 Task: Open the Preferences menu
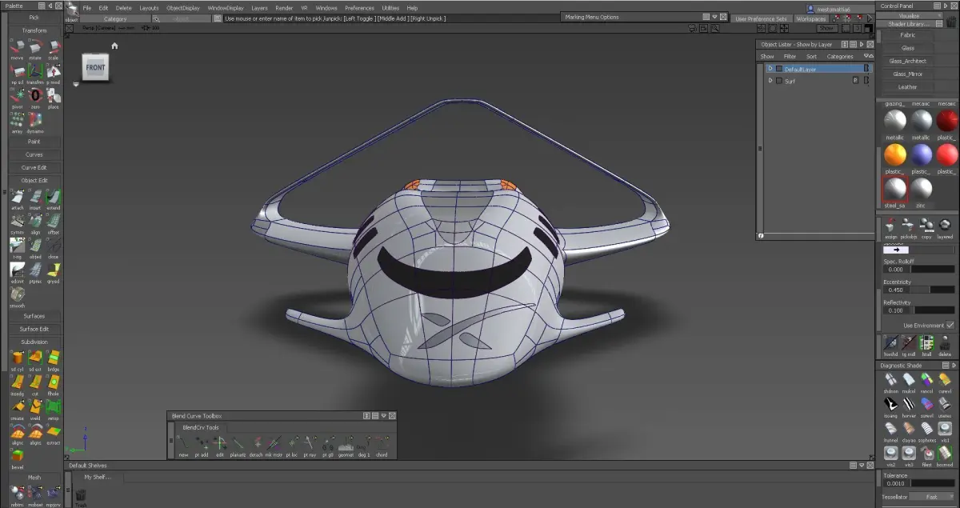pyautogui.click(x=359, y=8)
